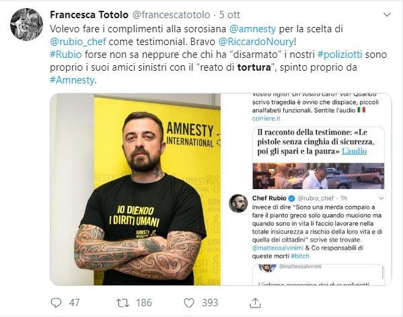Open the #poliziotti hashtag

[x=340, y=55]
